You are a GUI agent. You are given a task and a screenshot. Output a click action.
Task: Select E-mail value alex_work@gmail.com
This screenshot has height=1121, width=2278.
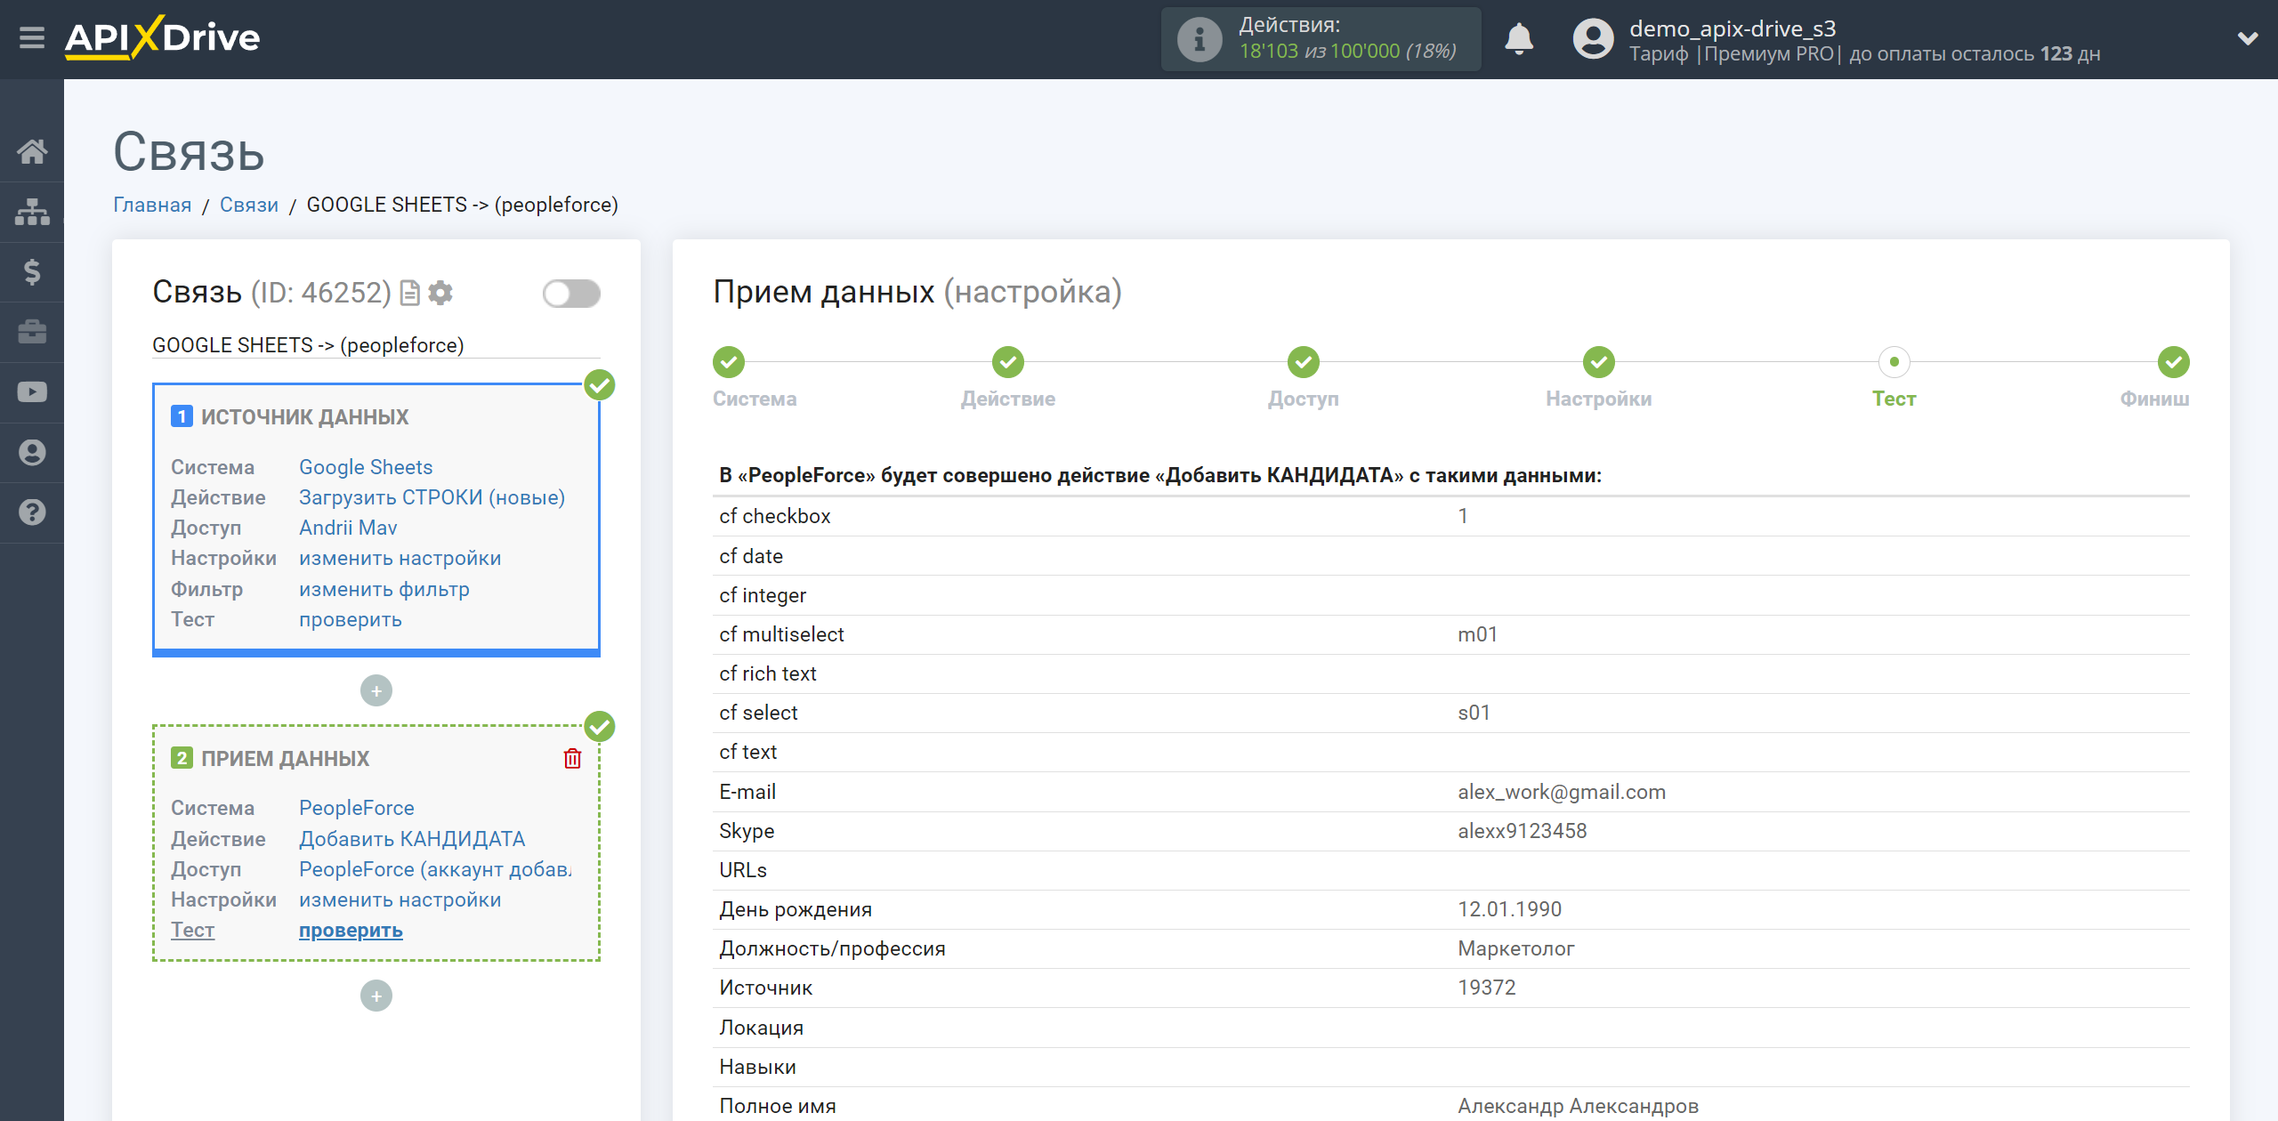click(1562, 792)
